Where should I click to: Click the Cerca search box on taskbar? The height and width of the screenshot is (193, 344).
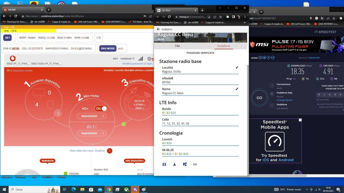pos(35,189)
